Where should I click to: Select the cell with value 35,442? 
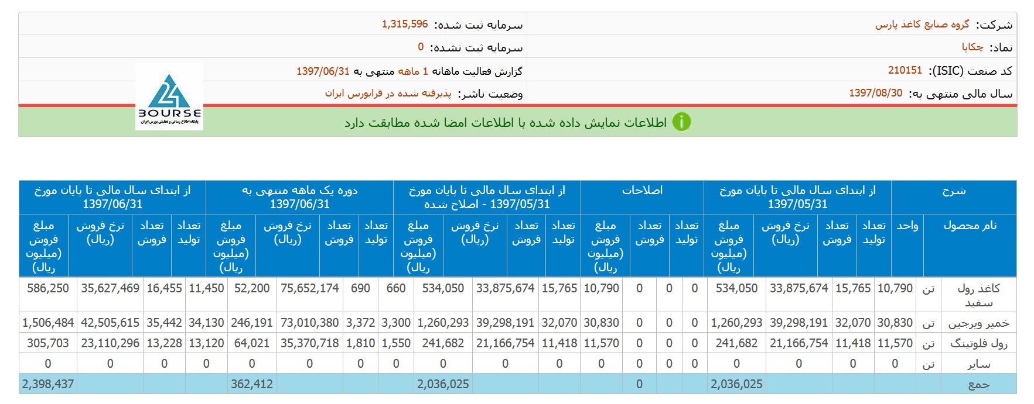coord(164,323)
